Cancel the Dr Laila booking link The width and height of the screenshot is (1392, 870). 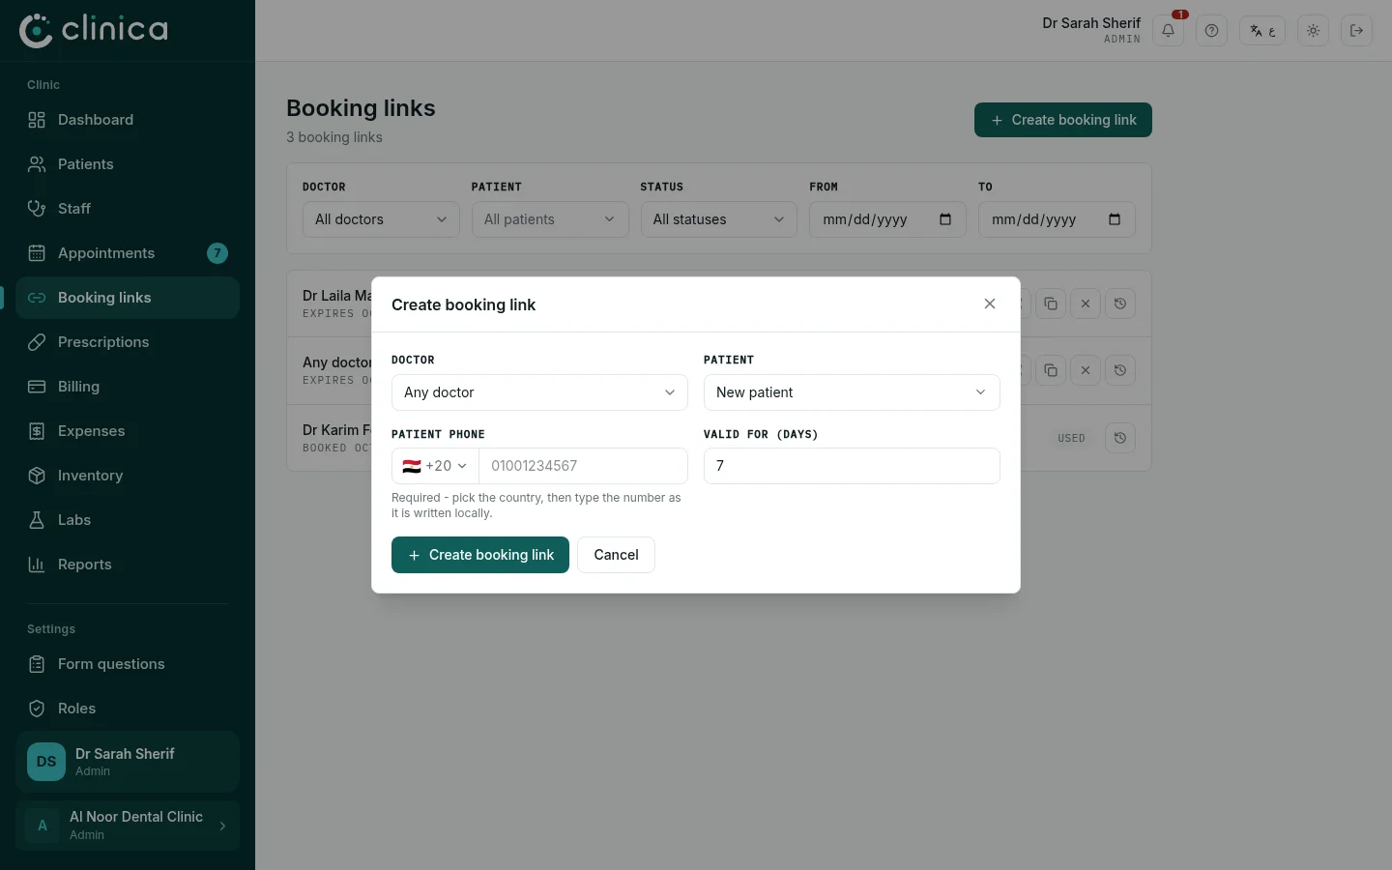point(1086,304)
